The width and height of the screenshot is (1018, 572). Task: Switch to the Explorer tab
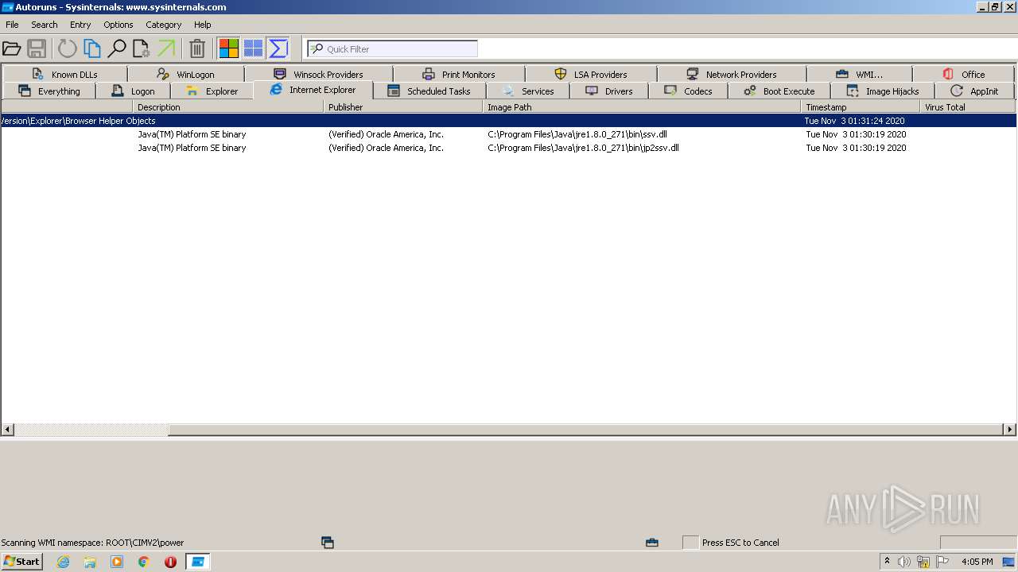[212, 91]
